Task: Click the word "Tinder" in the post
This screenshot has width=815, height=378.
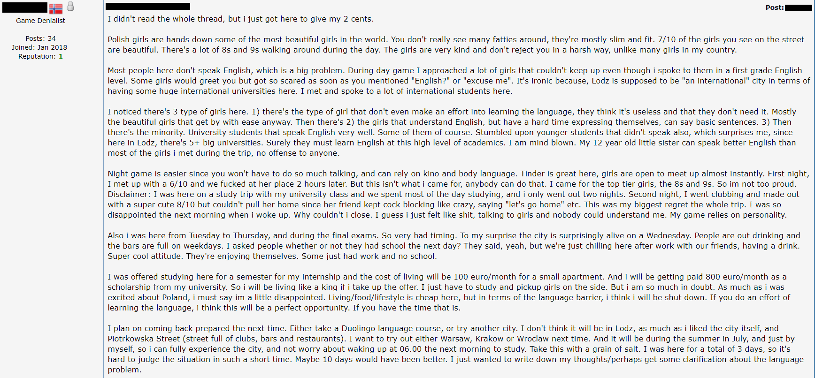Action: tap(534, 174)
